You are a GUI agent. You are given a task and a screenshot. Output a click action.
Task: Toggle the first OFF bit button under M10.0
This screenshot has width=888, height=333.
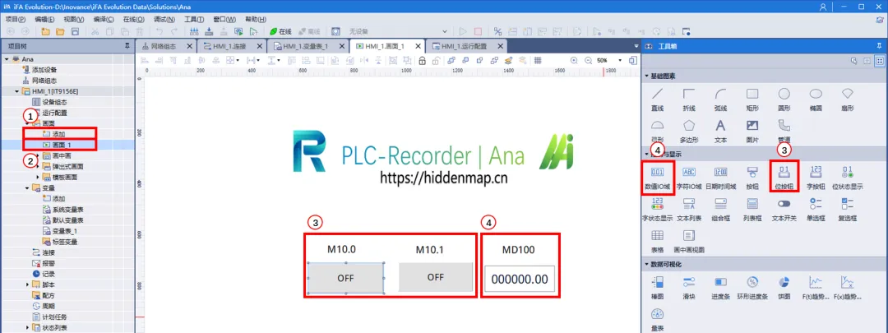[345, 278]
